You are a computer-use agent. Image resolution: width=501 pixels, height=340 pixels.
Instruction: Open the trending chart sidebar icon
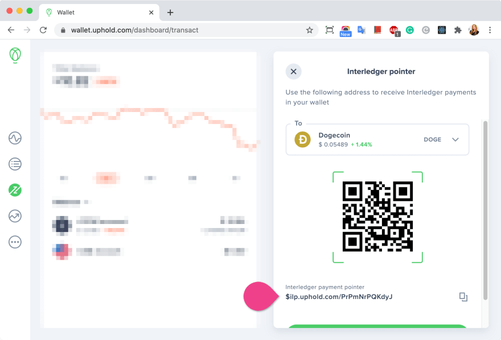(x=15, y=216)
